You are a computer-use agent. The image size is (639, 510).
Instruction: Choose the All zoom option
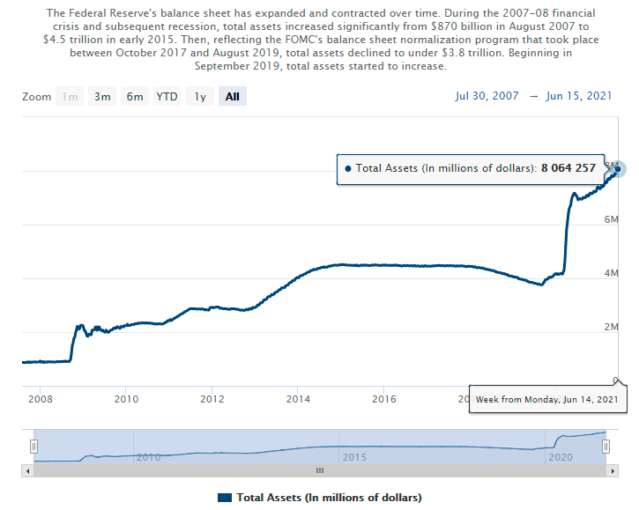tap(232, 97)
